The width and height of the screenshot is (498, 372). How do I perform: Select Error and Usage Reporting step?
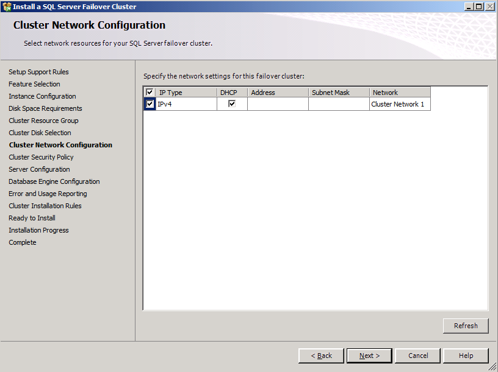[x=48, y=194]
